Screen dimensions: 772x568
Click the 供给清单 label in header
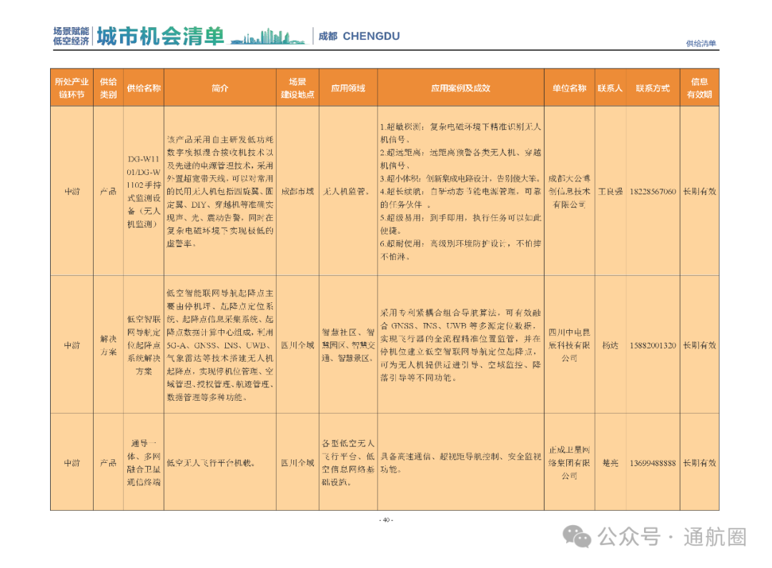(x=701, y=44)
